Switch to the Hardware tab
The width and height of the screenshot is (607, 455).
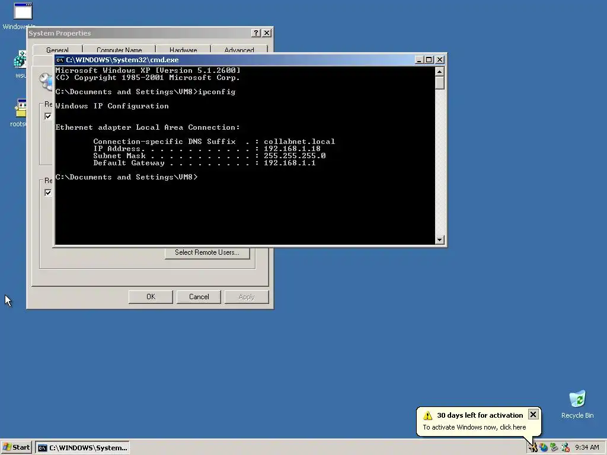click(x=183, y=50)
